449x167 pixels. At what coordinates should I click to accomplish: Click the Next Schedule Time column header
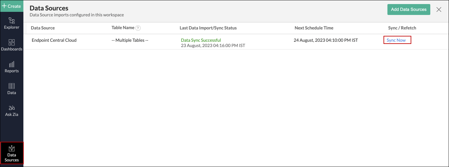point(314,28)
